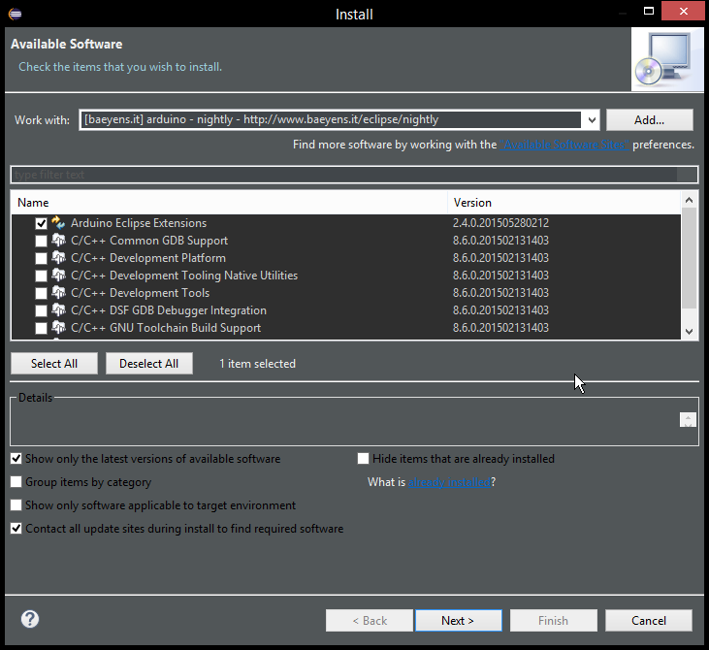Enable Show only software applicable to target environment

click(x=16, y=504)
